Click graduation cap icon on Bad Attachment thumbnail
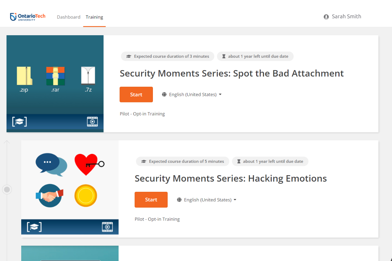This screenshot has width=392, height=261. coord(20,122)
